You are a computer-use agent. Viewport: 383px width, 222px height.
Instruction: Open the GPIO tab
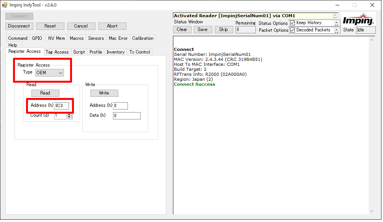[x=37, y=38]
